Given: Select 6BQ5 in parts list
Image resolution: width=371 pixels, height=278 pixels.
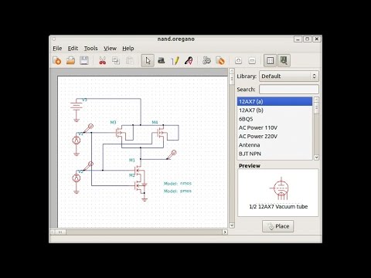Looking at the screenshot, I should [x=274, y=119].
